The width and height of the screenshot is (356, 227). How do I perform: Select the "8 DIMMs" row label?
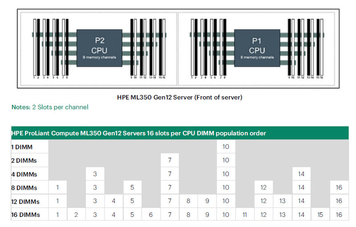pos(24,188)
